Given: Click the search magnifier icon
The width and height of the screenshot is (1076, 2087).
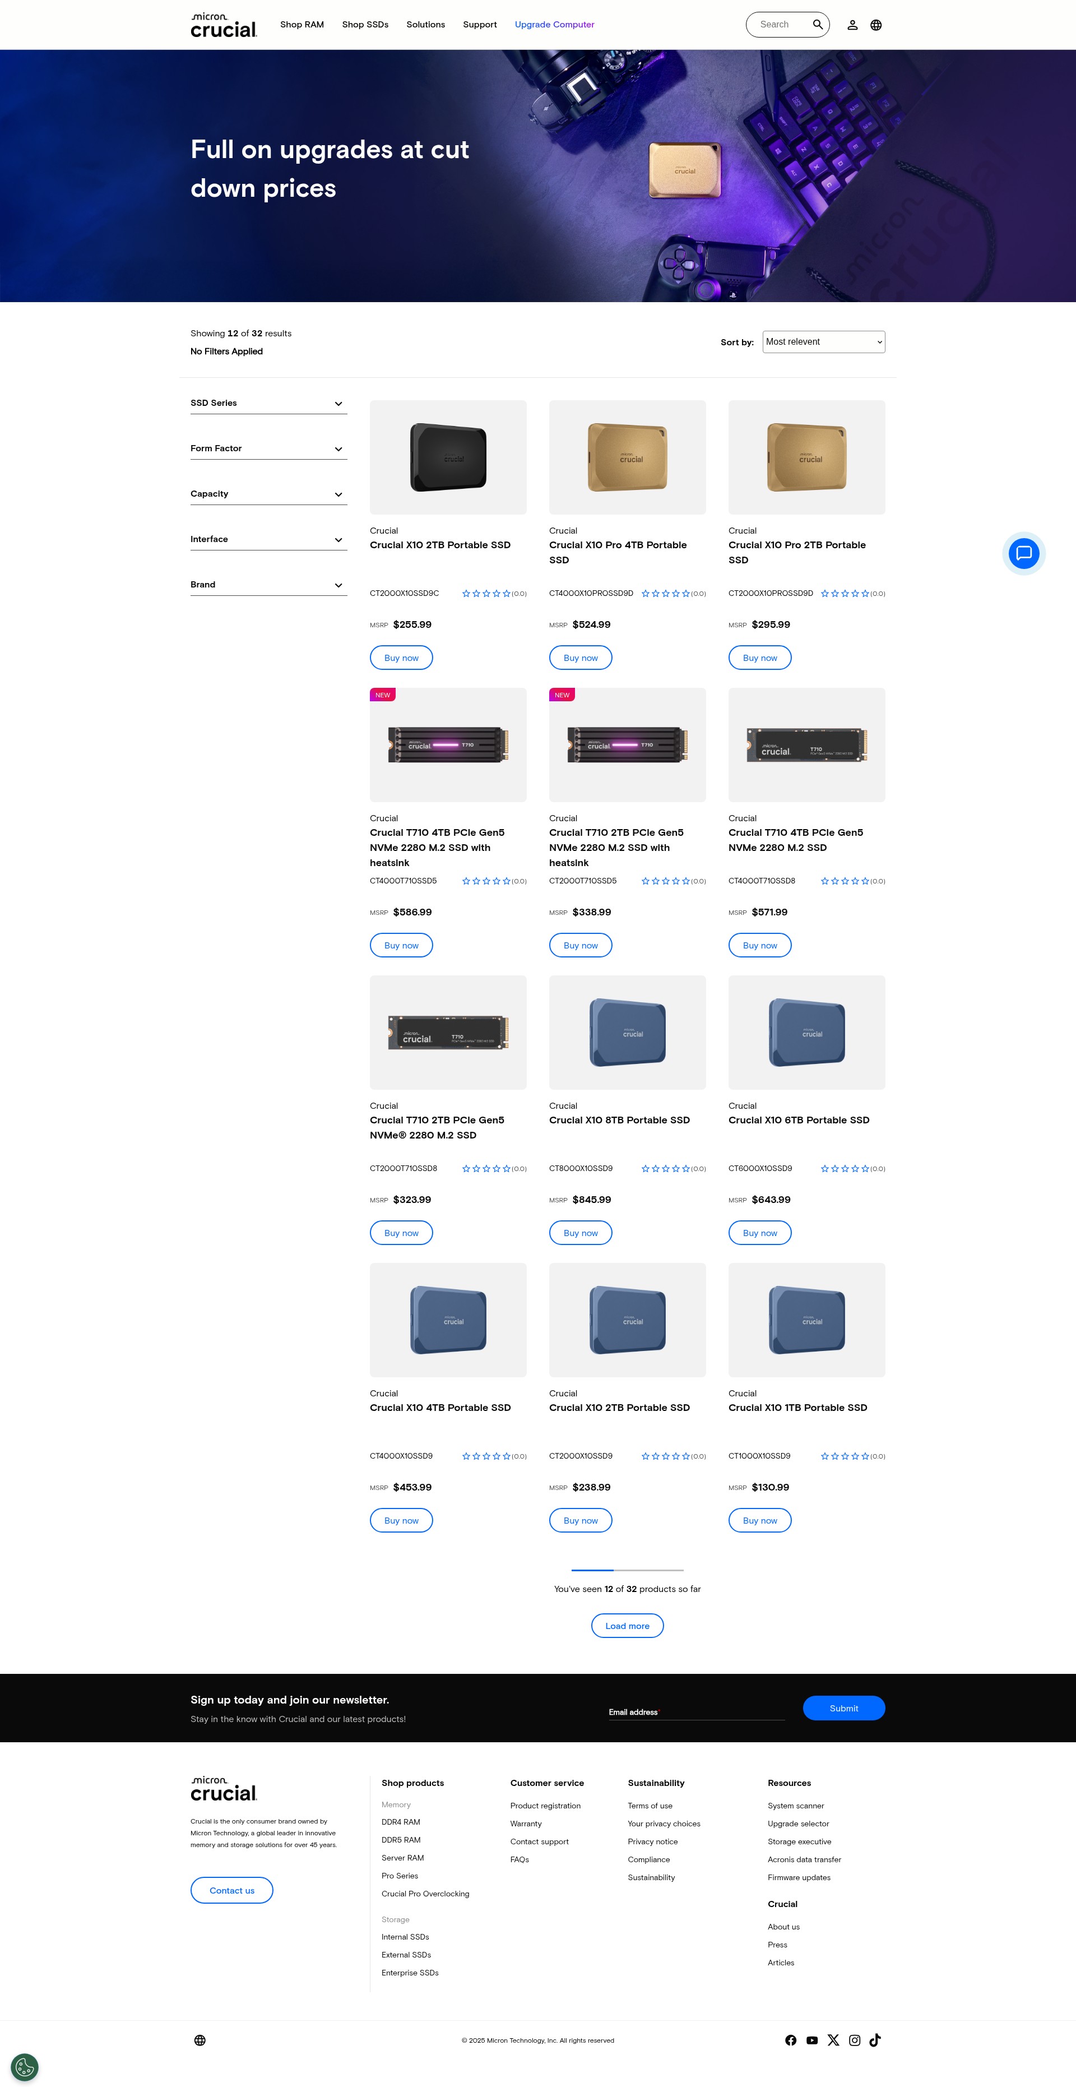Looking at the screenshot, I should coord(818,24).
